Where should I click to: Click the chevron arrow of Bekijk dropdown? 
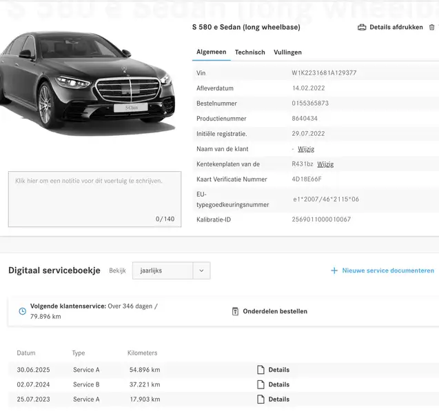[201, 270]
